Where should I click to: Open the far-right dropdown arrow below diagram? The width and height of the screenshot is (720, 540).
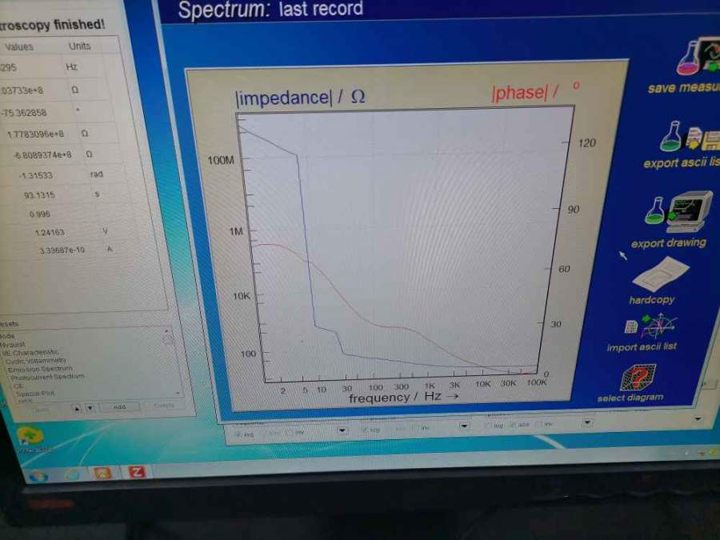pyautogui.click(x=698, y=418)
